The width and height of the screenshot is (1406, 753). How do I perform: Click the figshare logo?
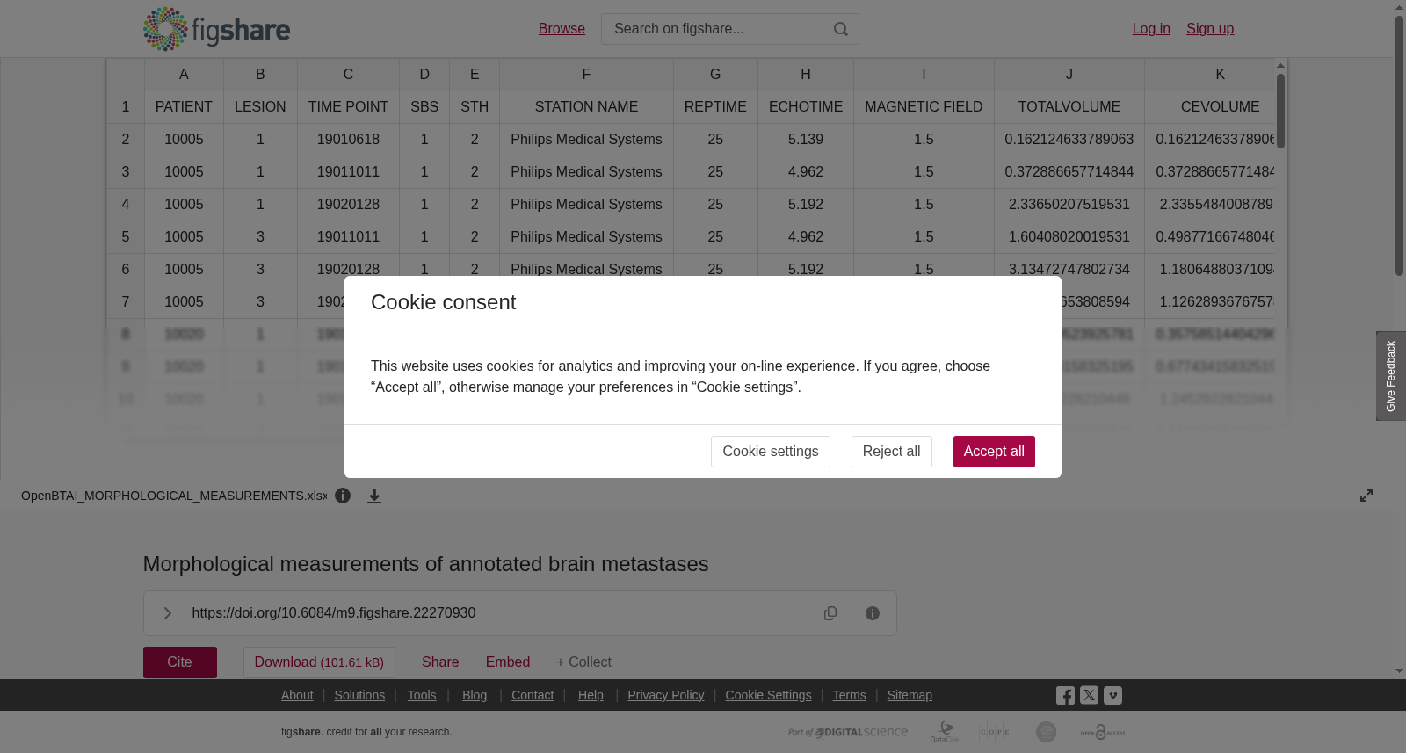point(216,29)
